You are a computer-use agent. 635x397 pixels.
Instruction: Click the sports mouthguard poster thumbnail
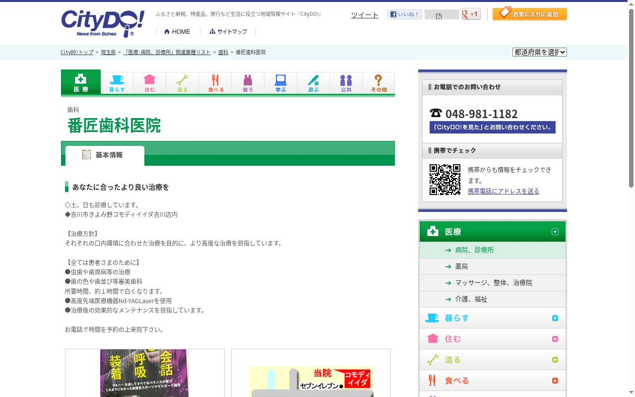(x=145, y=373)
